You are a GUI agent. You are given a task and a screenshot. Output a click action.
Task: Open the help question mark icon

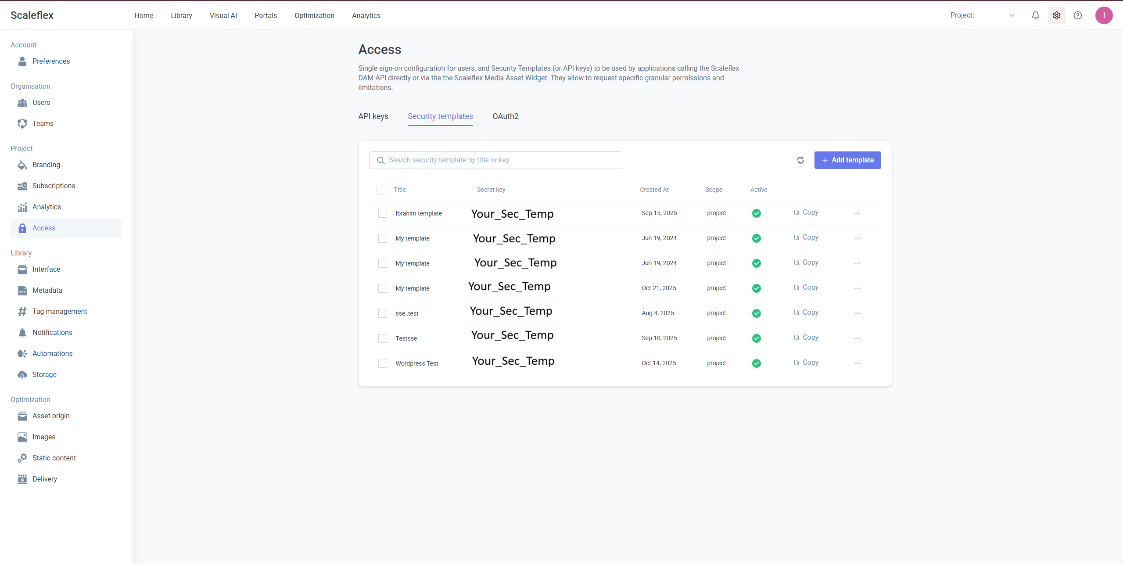(x=1077, y=15)
